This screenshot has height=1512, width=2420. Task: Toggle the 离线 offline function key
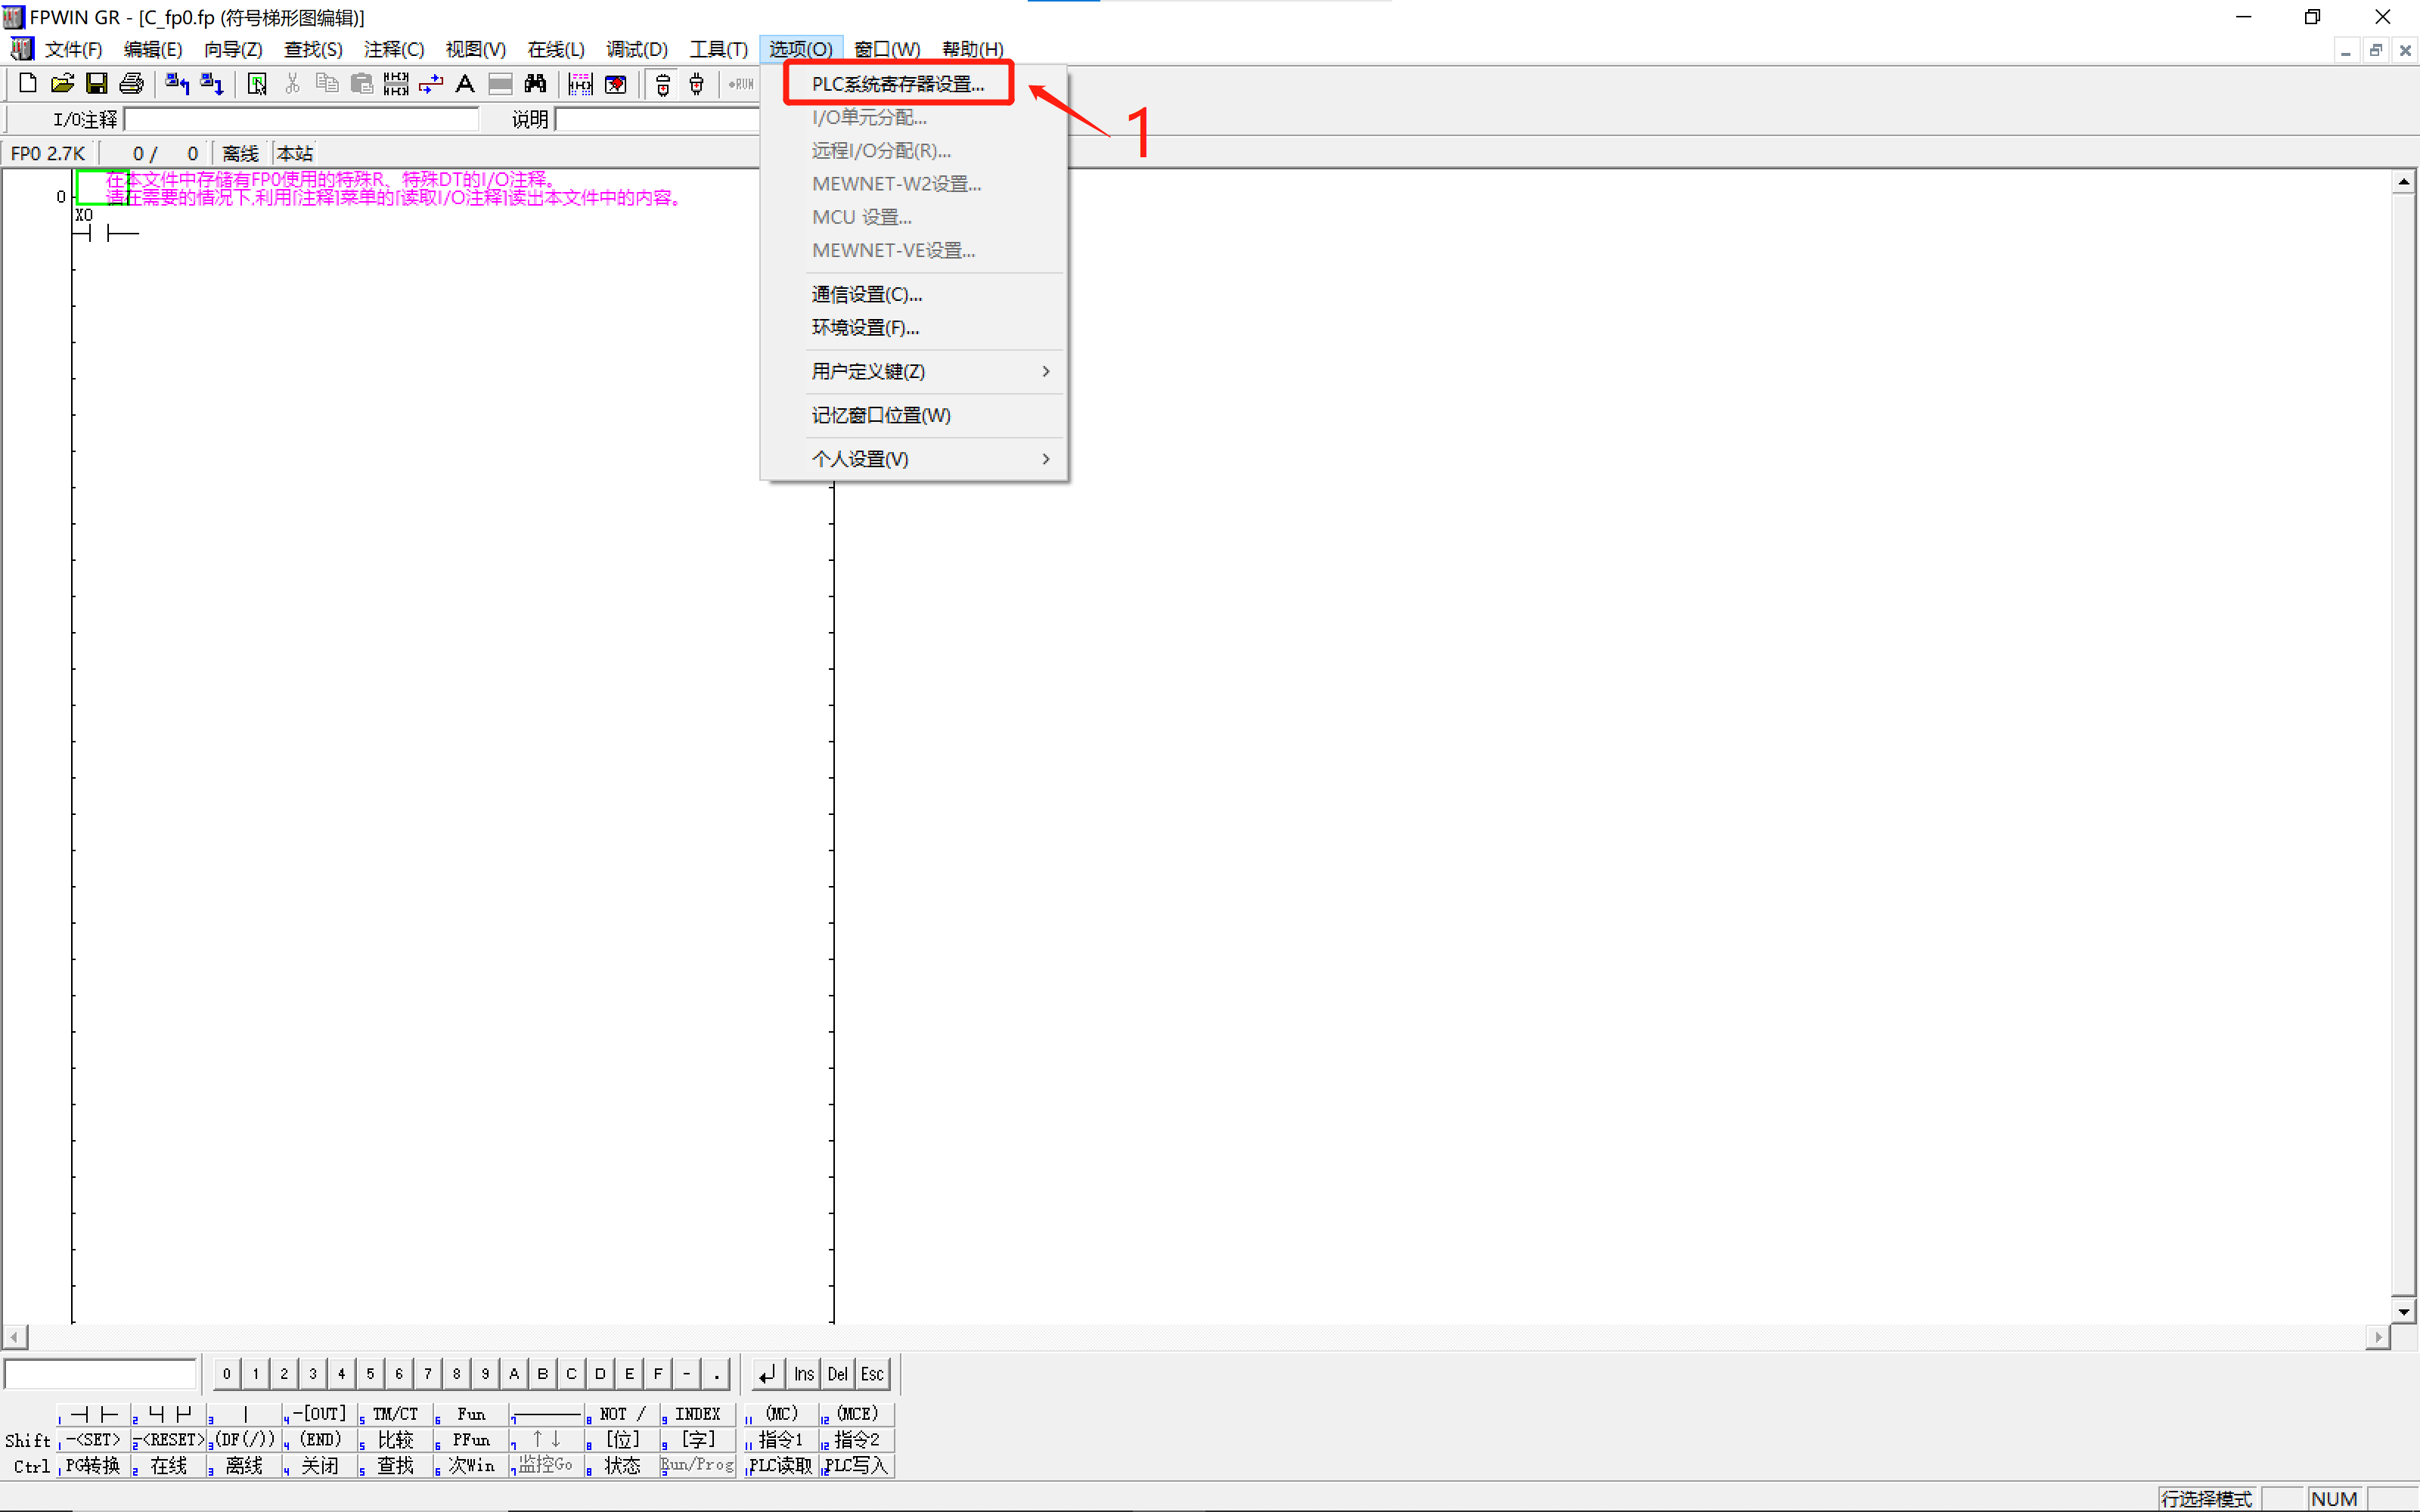pyautogui.click(x=244, y=1465)
